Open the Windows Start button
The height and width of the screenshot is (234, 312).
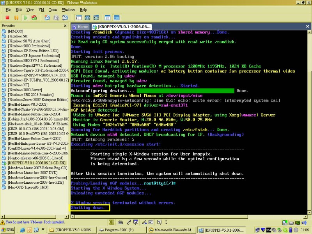point(7,230)
